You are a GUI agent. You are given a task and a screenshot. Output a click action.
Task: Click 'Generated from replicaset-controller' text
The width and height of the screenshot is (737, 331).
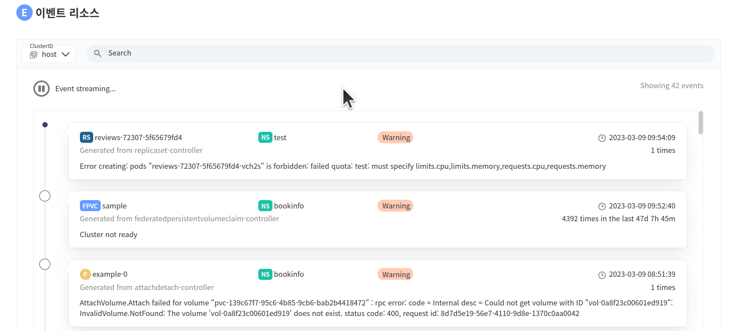click(141, 150)
